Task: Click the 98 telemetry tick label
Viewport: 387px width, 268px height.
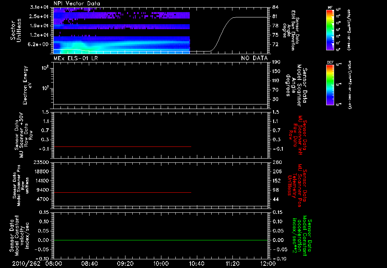Action: click(275, 190)
